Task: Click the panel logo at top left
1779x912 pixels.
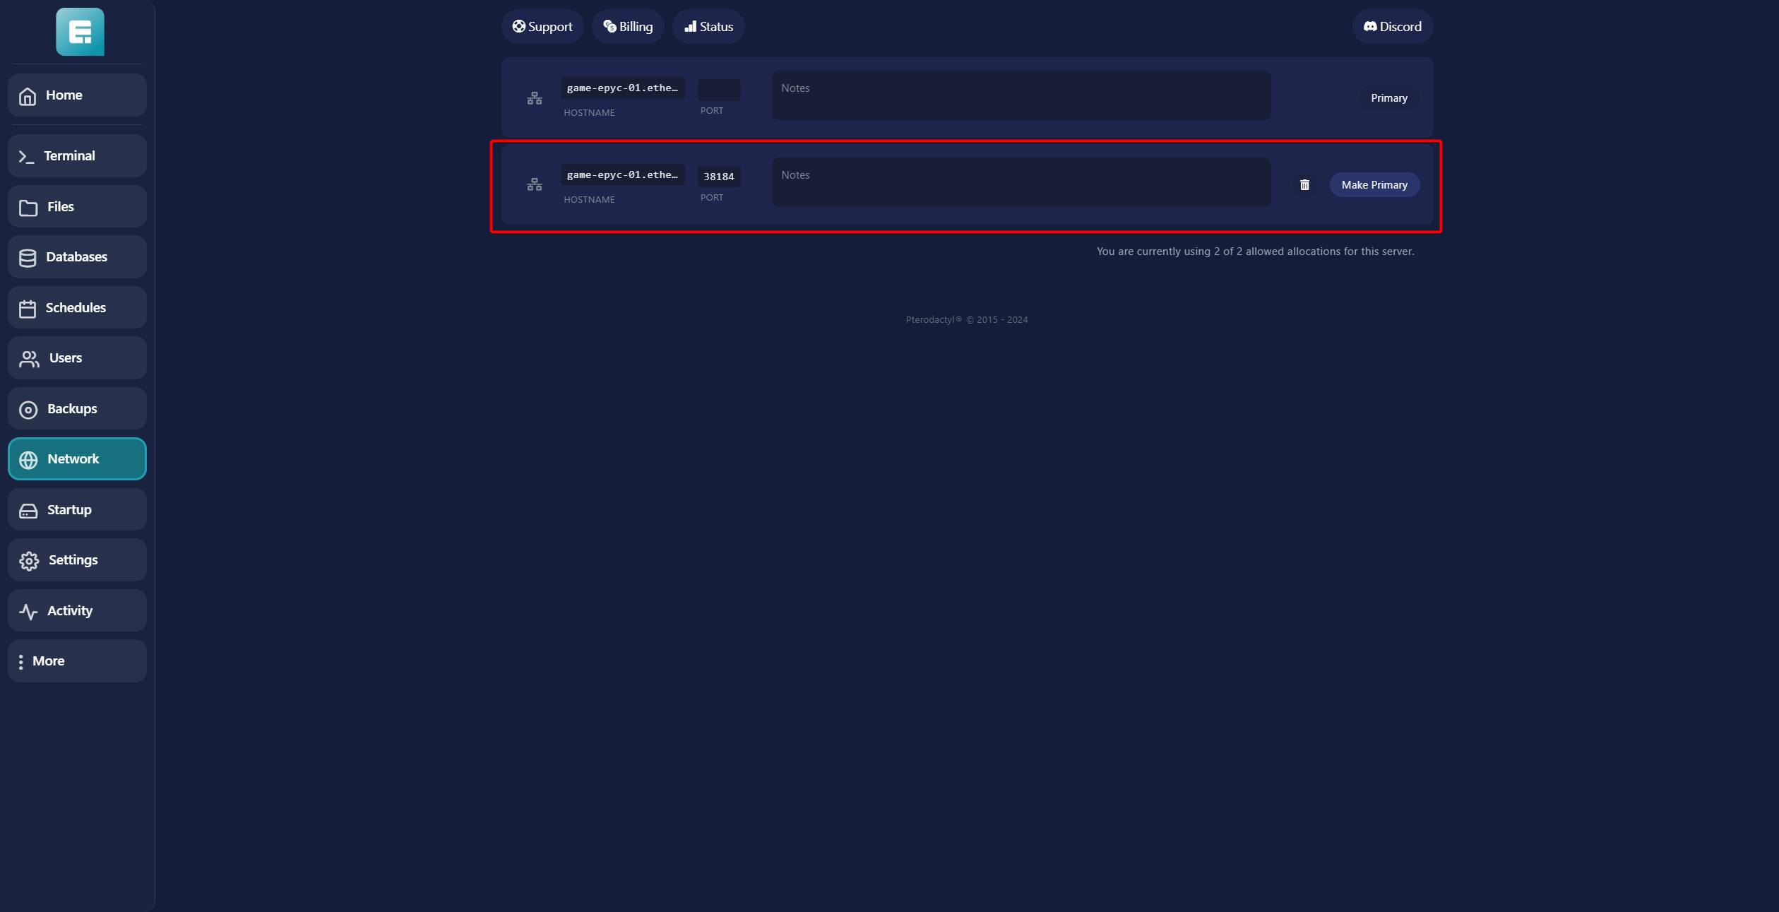Action: pyautogui.click(x=80, y=32)
